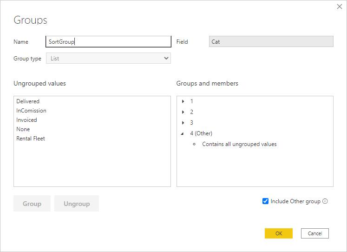The height and width of the screenshot is (252, 347).
Task: Expand group 1 in Groups and members
Action: [x=183, y=101]
